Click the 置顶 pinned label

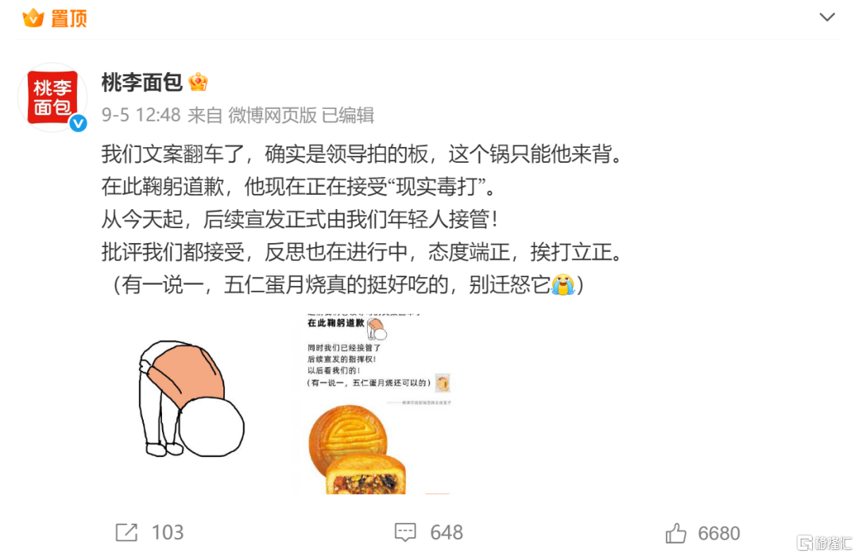(69, 18)
